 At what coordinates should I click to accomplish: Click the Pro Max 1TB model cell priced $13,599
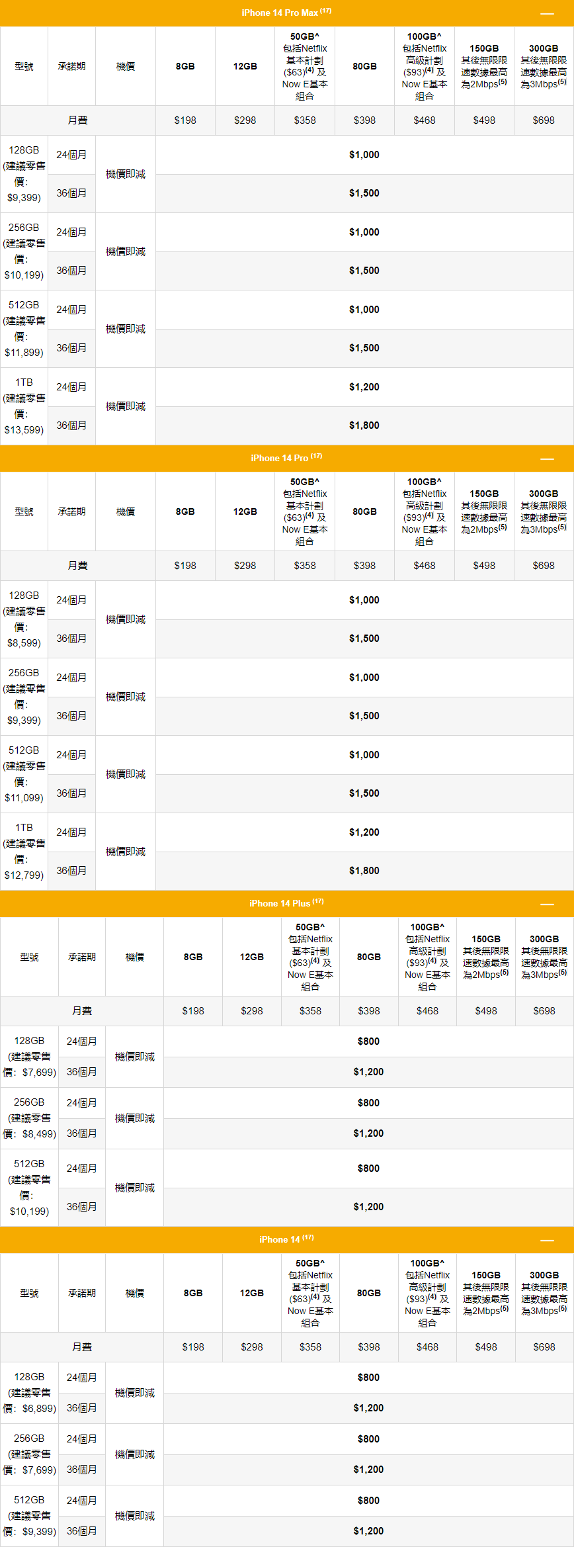24,406
